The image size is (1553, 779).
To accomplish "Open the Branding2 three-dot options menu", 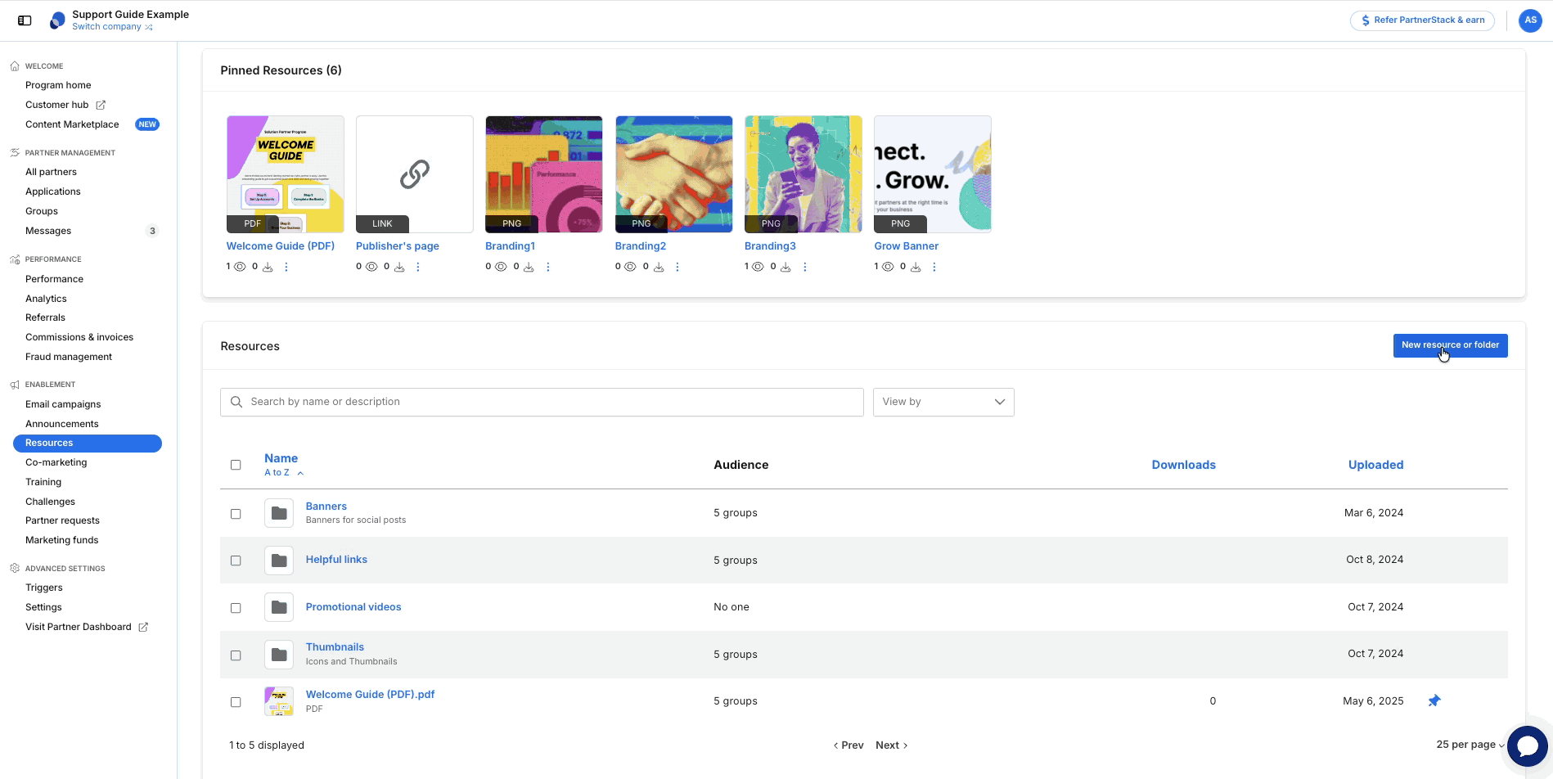I will click(677, 267).
